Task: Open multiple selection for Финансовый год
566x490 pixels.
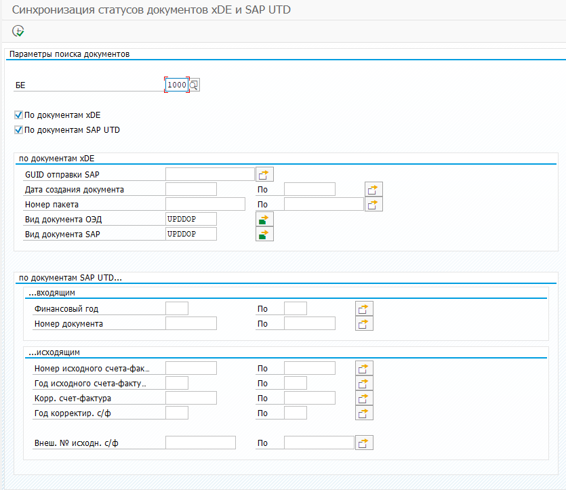Action: [364, 309]
